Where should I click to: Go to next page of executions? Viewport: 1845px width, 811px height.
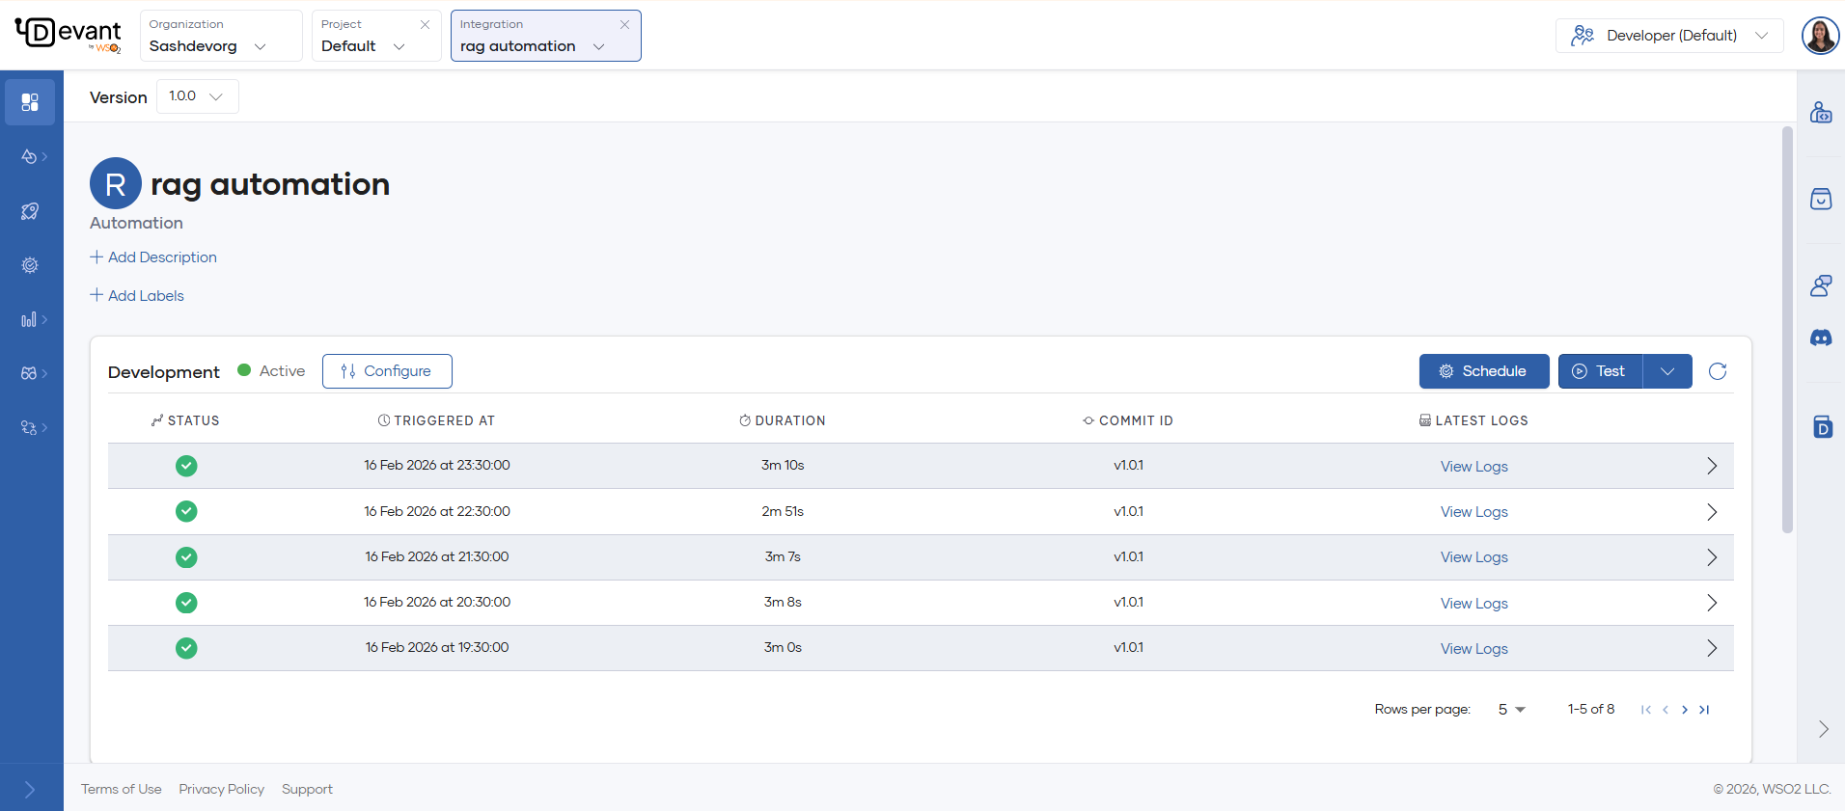coord(1685,710)
